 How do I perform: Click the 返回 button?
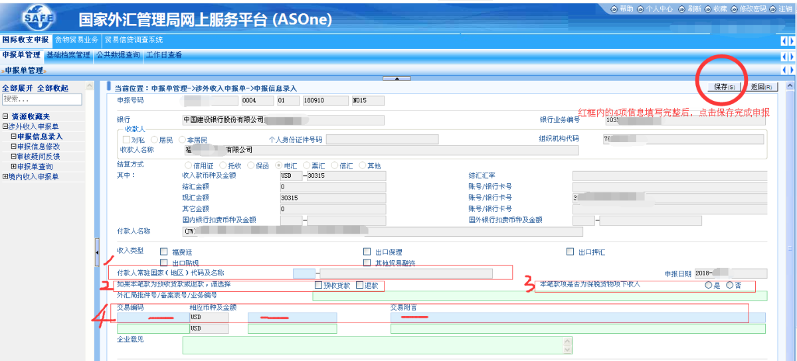tap(760, 87)
